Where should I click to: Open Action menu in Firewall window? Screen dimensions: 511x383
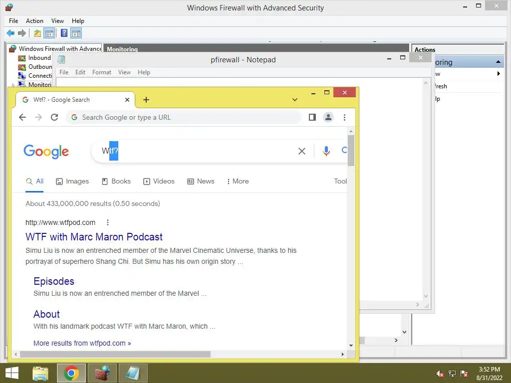pyautogui.click(x=34, y=21)
